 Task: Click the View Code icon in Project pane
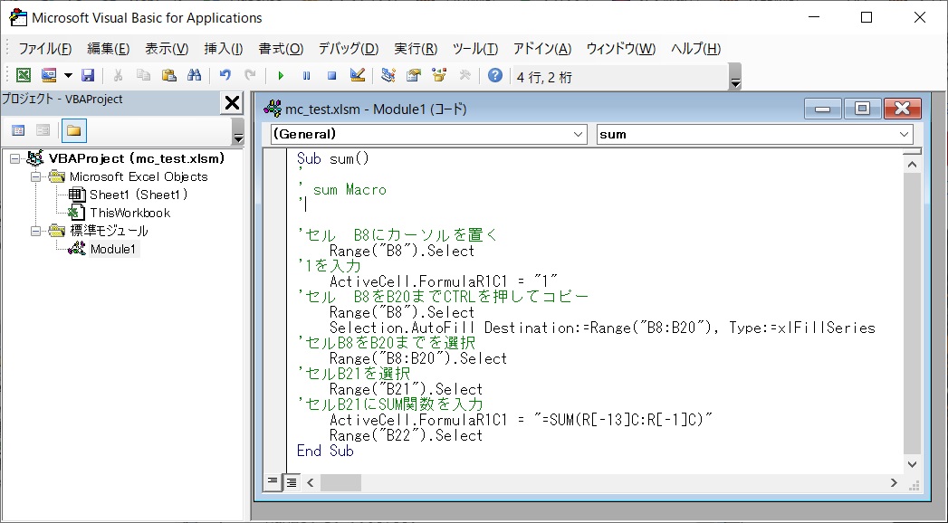(x=19, y=130)
